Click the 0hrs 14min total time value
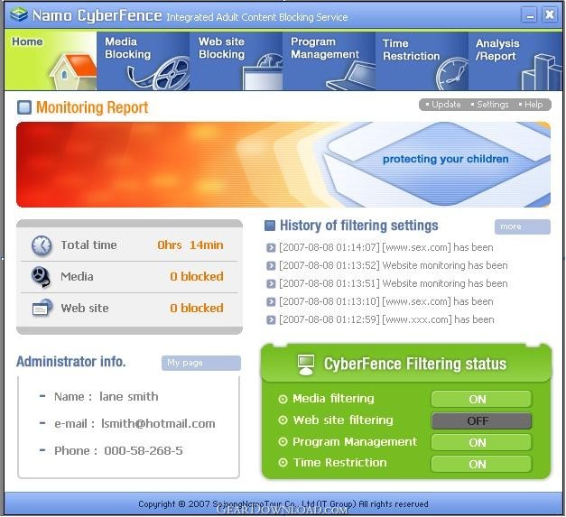The image size is (566, 517). pyautogui.click(x=190, y=245)
